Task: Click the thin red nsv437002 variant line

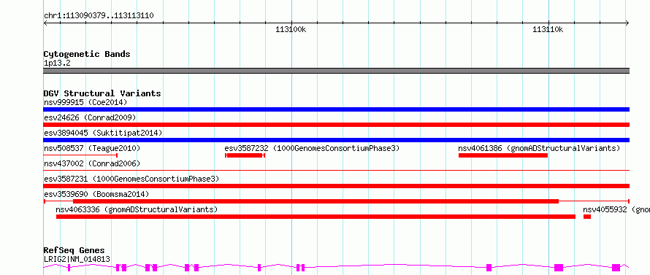Action: click(x=336, y=170)
